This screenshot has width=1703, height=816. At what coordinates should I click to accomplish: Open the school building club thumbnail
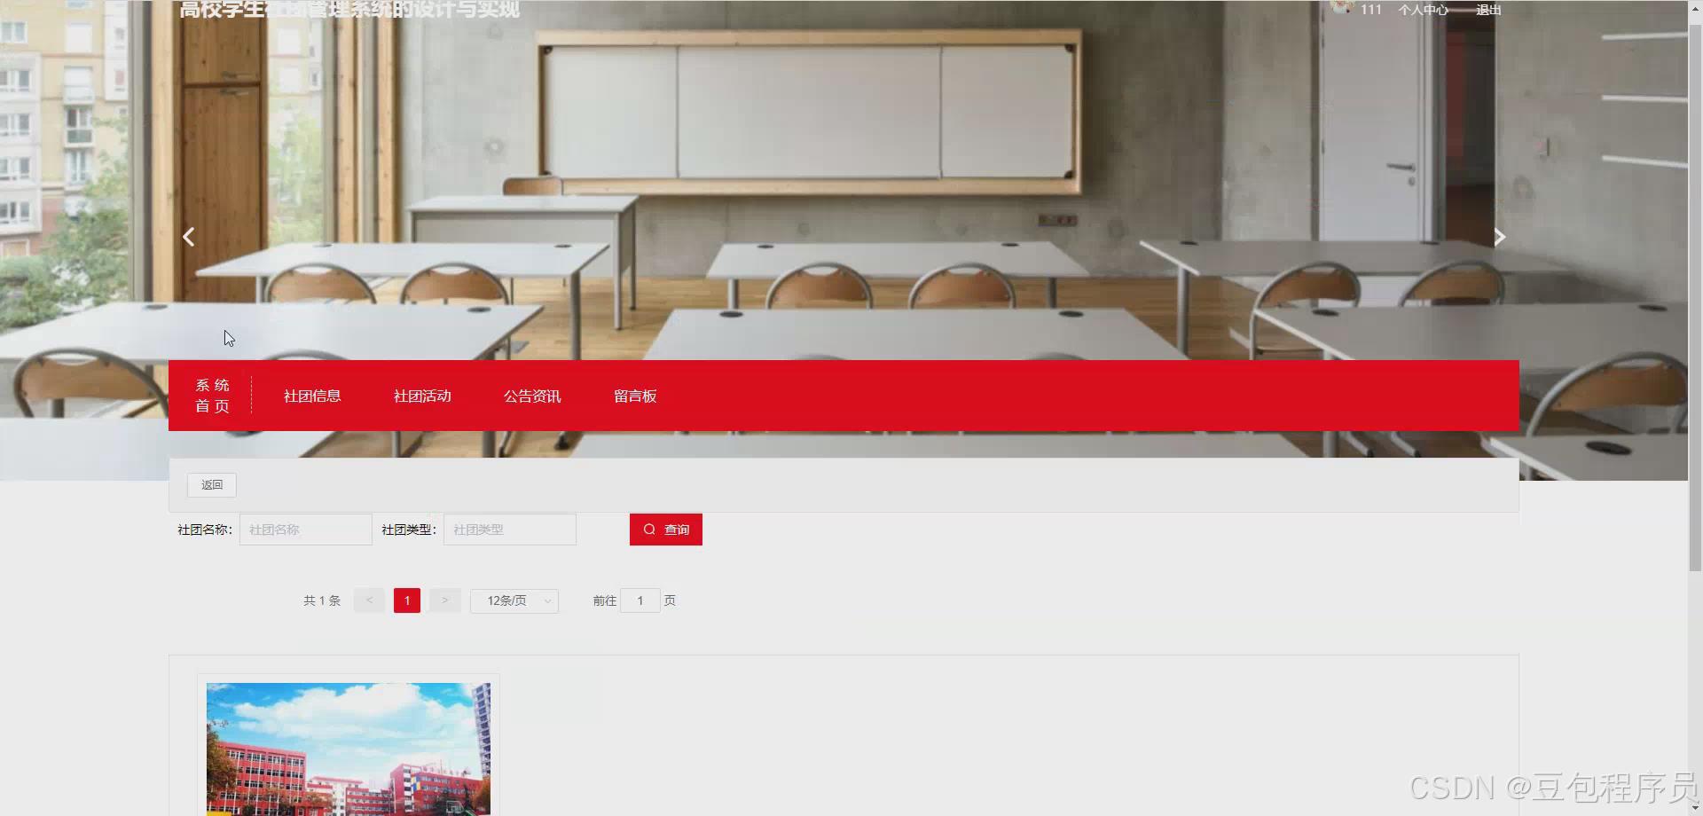349,749
